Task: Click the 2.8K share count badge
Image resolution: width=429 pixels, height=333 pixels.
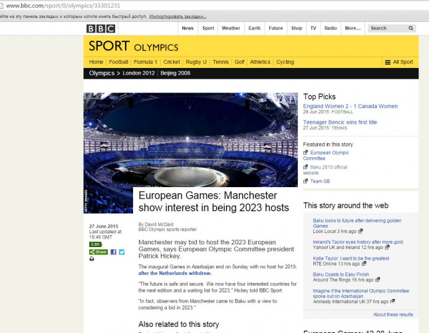Action: [95, 244]
